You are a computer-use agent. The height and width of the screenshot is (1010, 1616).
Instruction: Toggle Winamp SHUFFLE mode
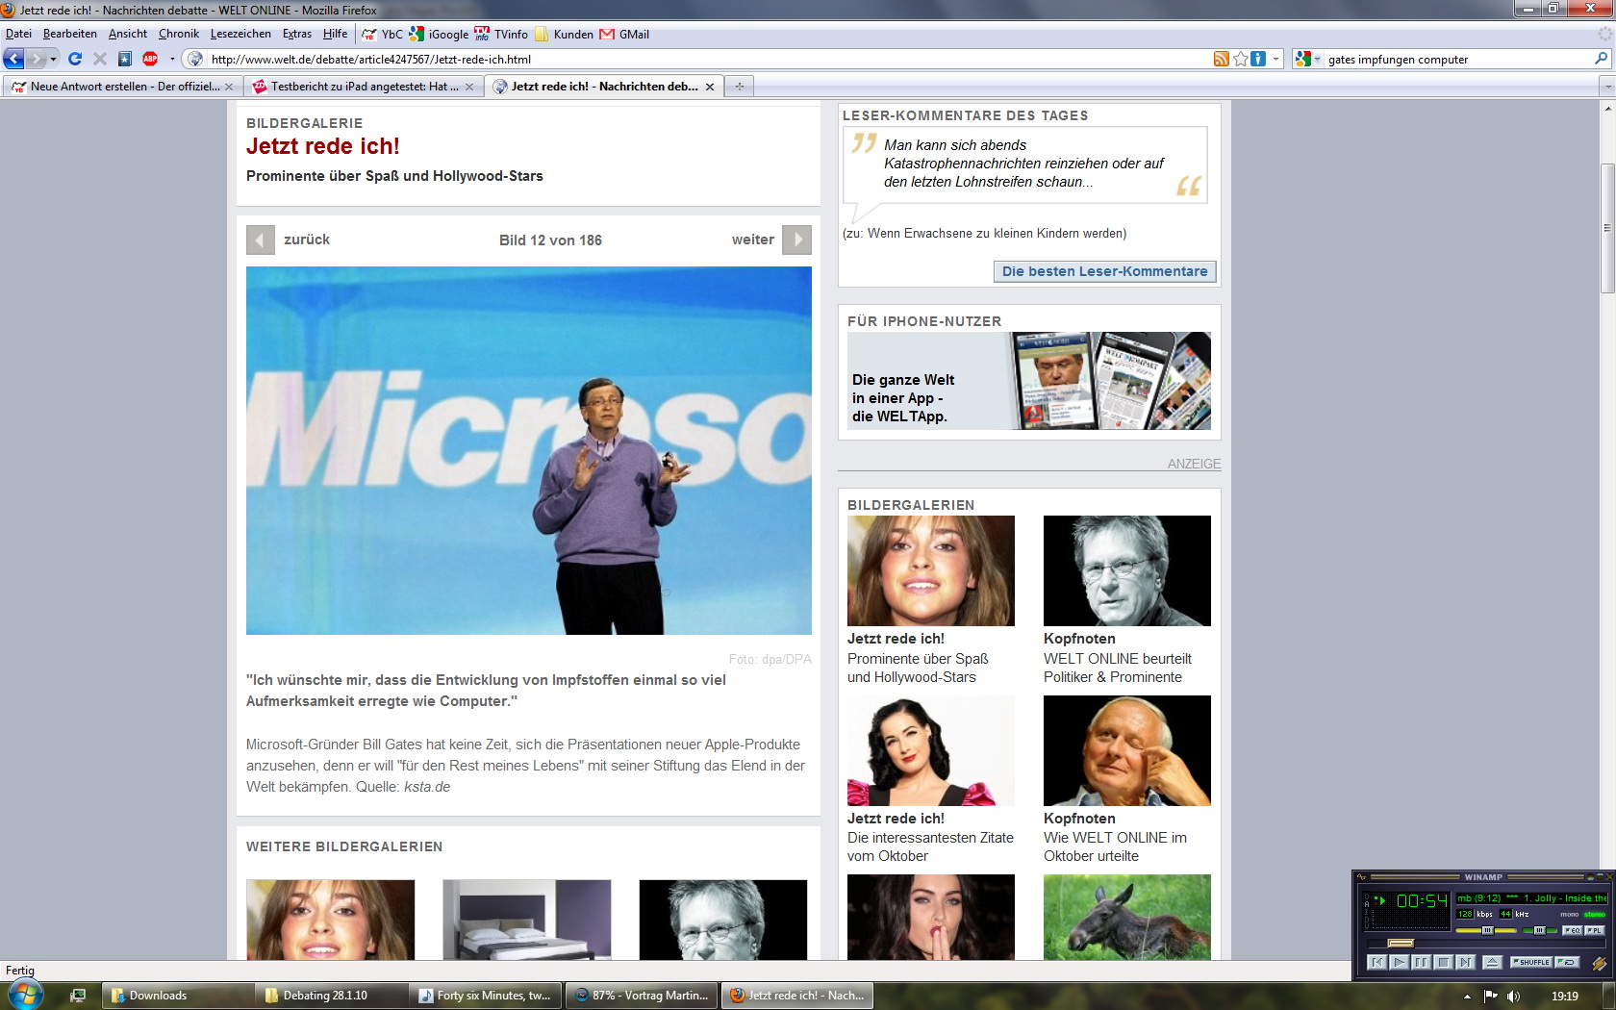coord(1531,962)
